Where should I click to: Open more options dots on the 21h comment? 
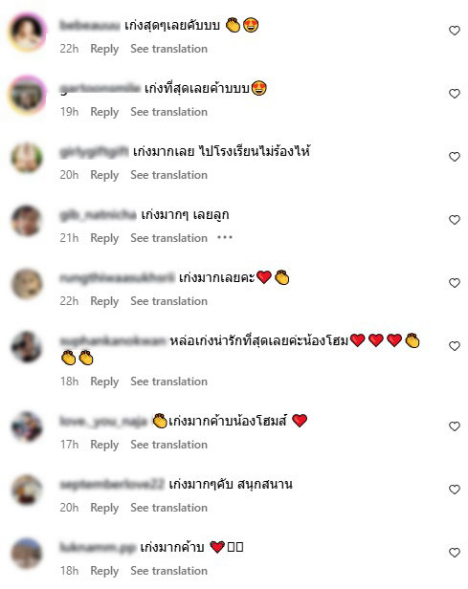(x=225, y=237)
